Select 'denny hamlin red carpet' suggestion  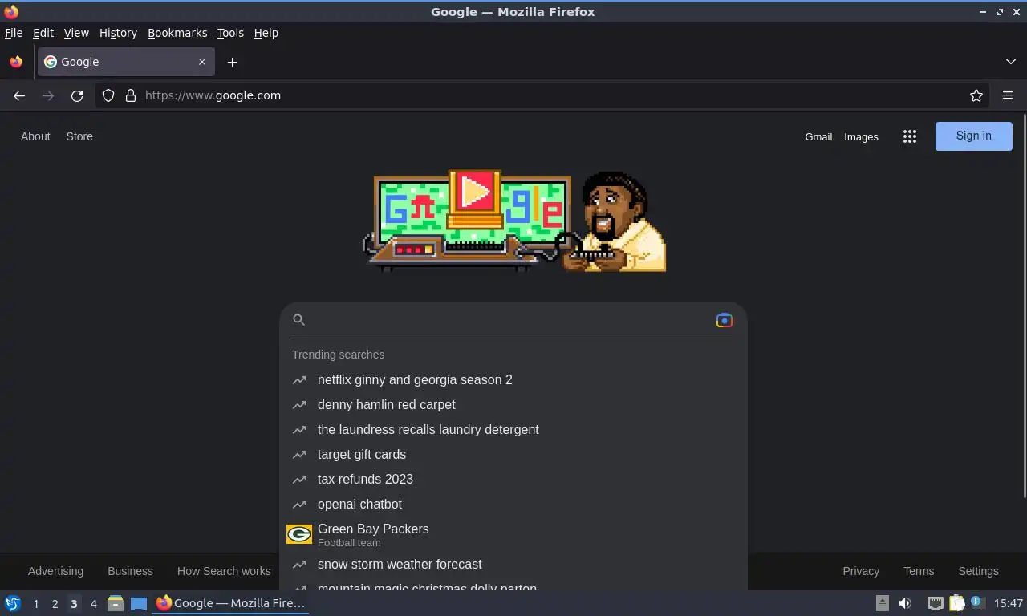pyautogui.click(x=513, y=405)
